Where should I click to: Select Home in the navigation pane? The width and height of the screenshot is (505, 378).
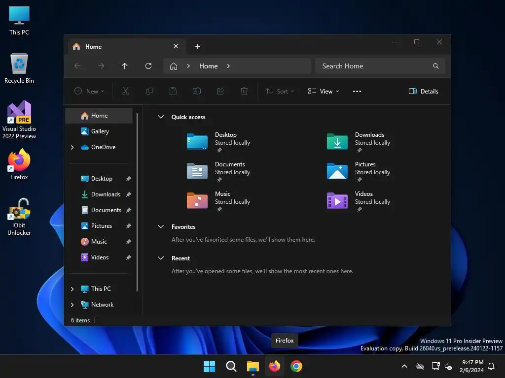coord(99,115)
